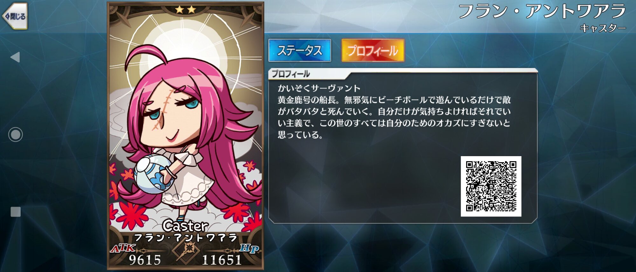Click the profile description text
Image resolution: width=636 pixels, height=272 pixels.
click(394, 111)
